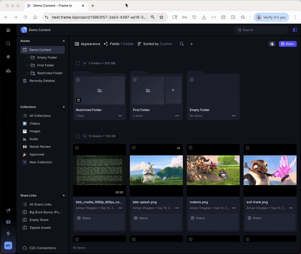
Task: Open notifications bell in left rail
Action: tap(8, 57)
